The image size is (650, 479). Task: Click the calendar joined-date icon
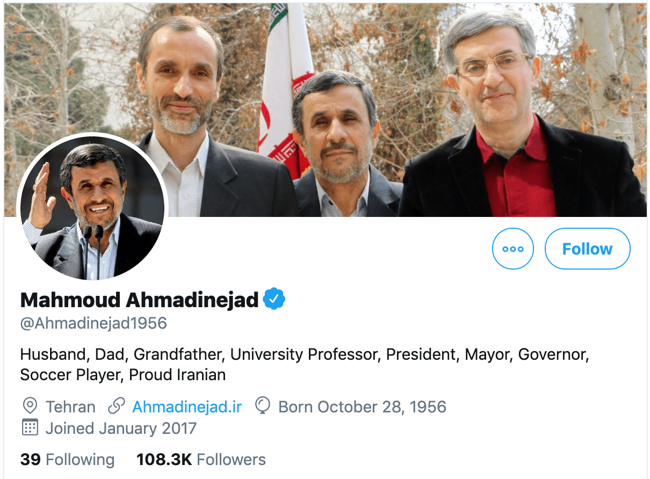tap(30, 428)
